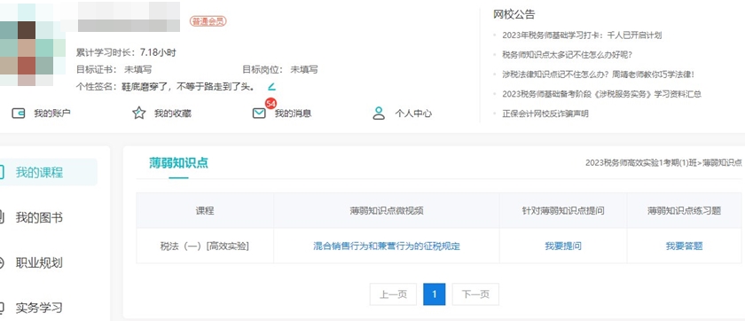Open notice 涉税法律知识点记不住怎么办
The image size is (745, 321).
tap(599, 74)
